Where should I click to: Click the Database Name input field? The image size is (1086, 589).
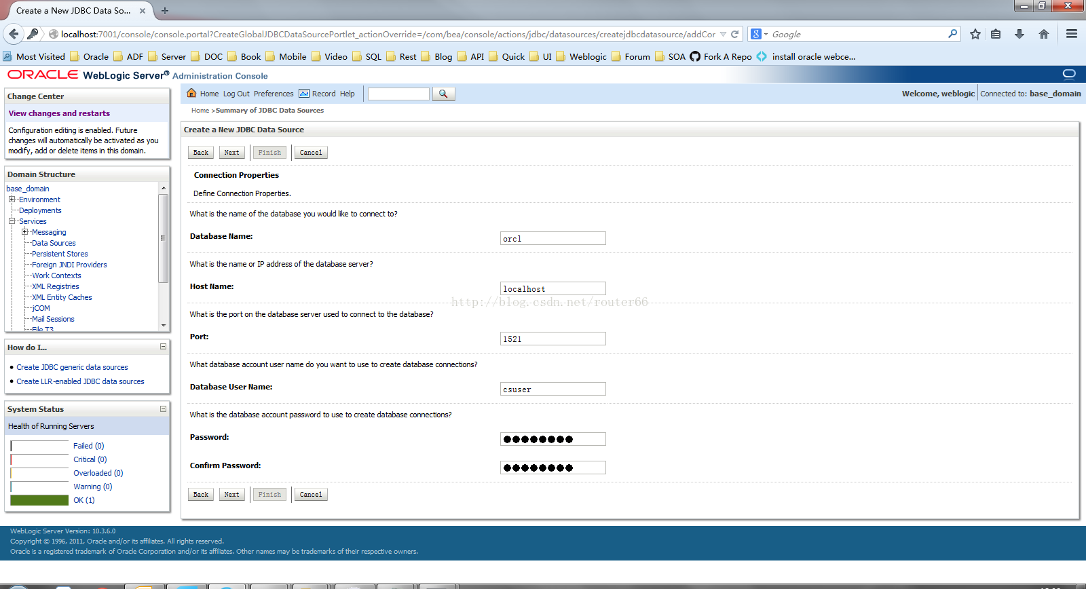553,238
